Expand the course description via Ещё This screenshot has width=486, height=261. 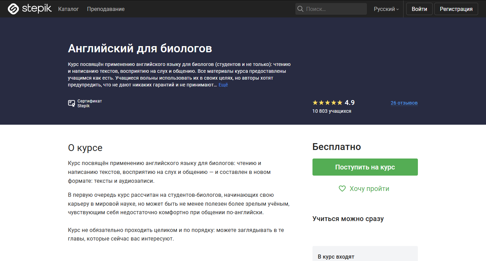[x=223, y=85]
